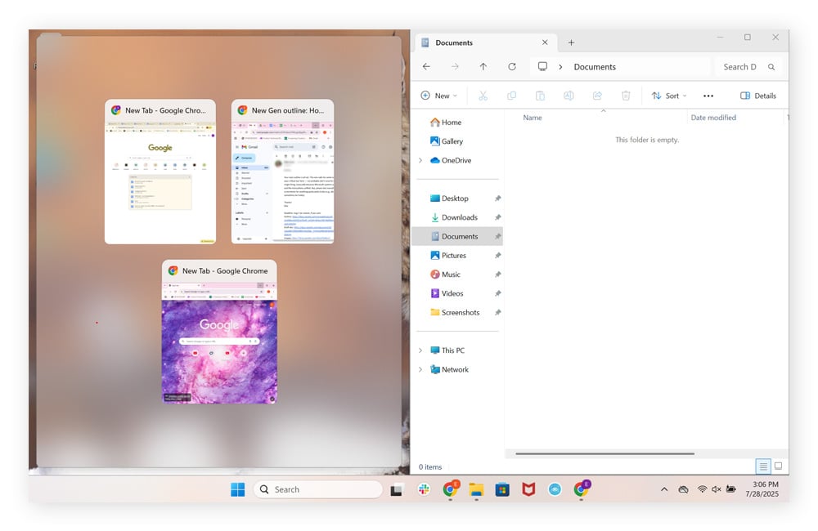
Task: Click the Refresh icon in the address bar
Action: coord(513,66)
